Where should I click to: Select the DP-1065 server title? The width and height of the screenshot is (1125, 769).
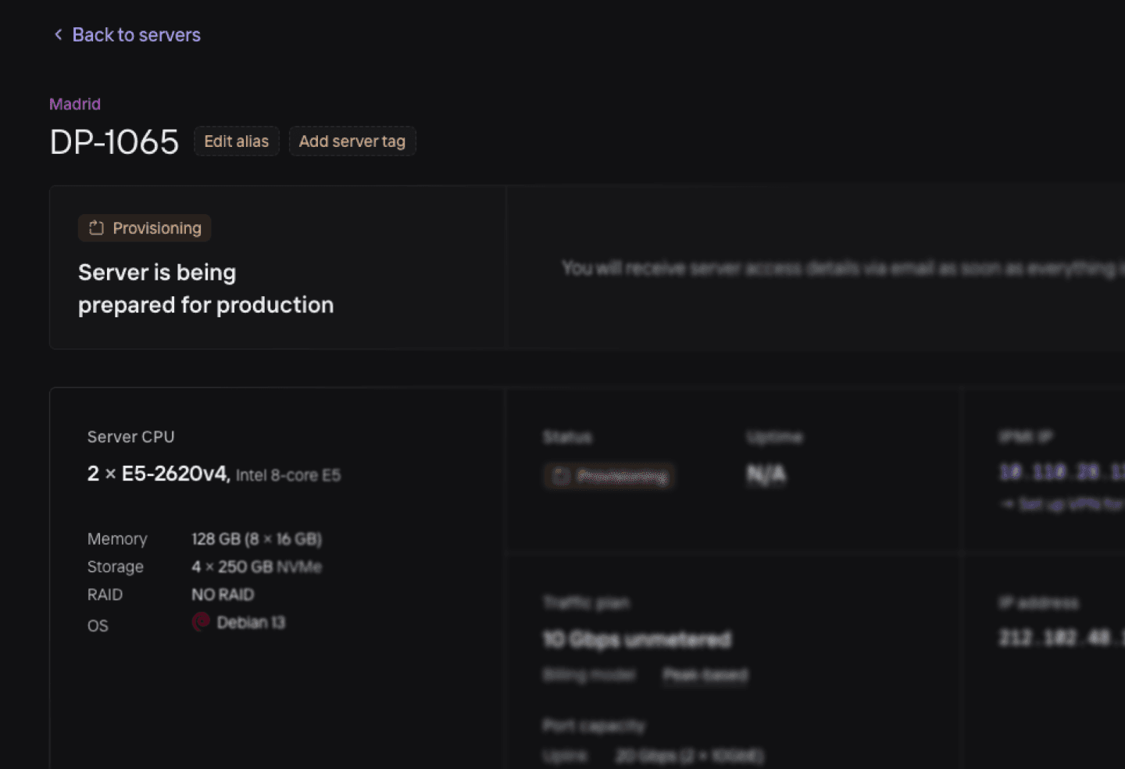coord(114,142)
